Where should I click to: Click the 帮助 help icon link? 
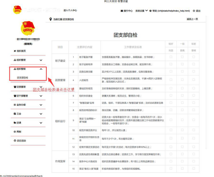pyautogui.click(x=150, y=11)
